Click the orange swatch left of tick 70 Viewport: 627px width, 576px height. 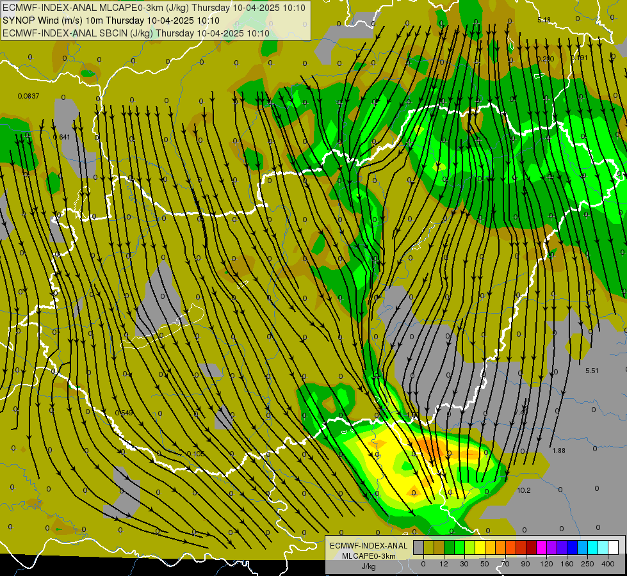pos(501,547)
